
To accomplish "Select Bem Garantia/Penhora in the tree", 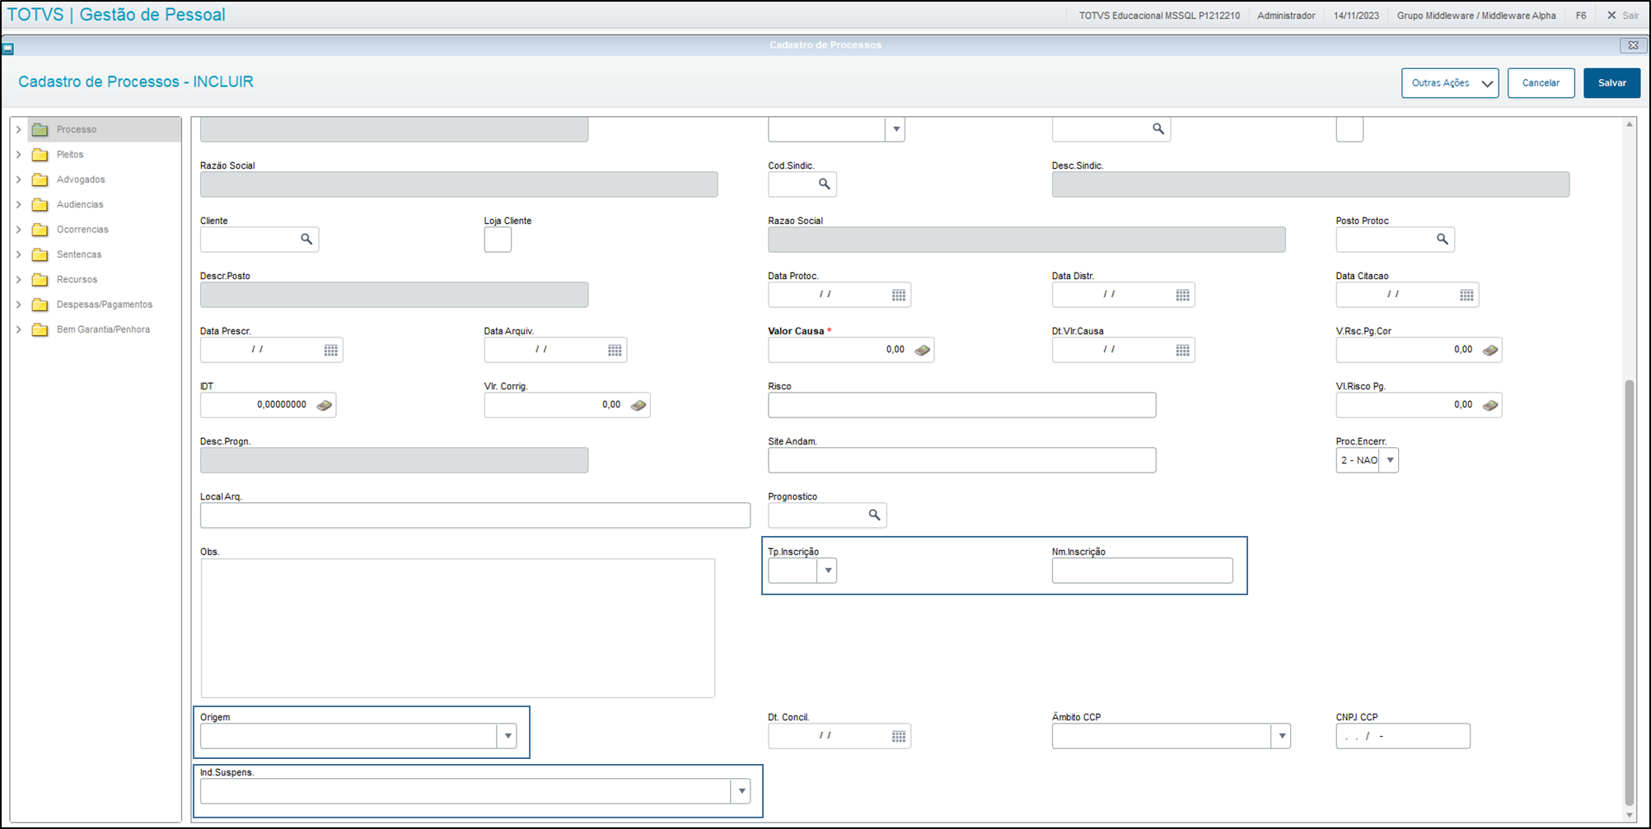I will coord(103,329).
